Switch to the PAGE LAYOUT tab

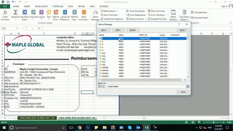coord(42,7)
